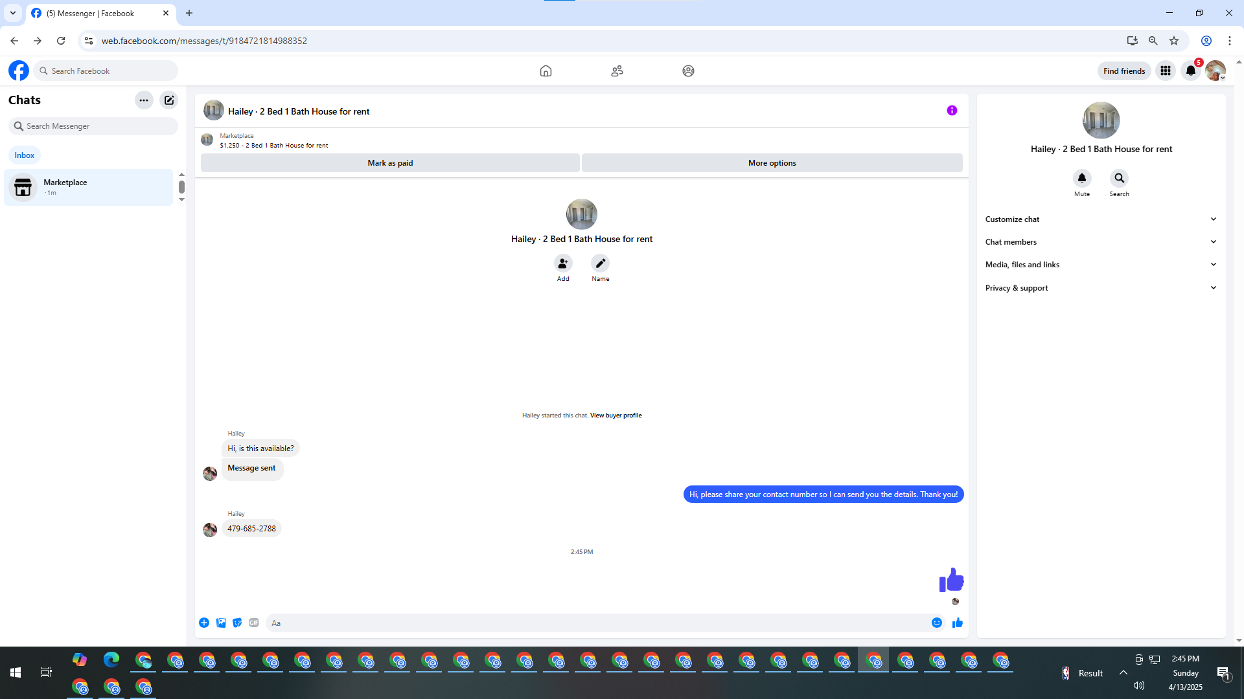The image size is (1244, 699).
Task: Open Chats options three-dots menu
Action: coord(144,100)
